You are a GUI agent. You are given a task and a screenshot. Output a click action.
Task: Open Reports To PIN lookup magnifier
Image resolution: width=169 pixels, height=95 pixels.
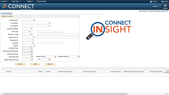pyautogui.click(x=32, y=34)
